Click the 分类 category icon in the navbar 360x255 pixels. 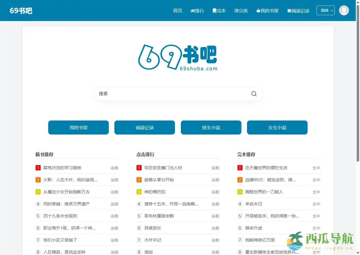236,10
